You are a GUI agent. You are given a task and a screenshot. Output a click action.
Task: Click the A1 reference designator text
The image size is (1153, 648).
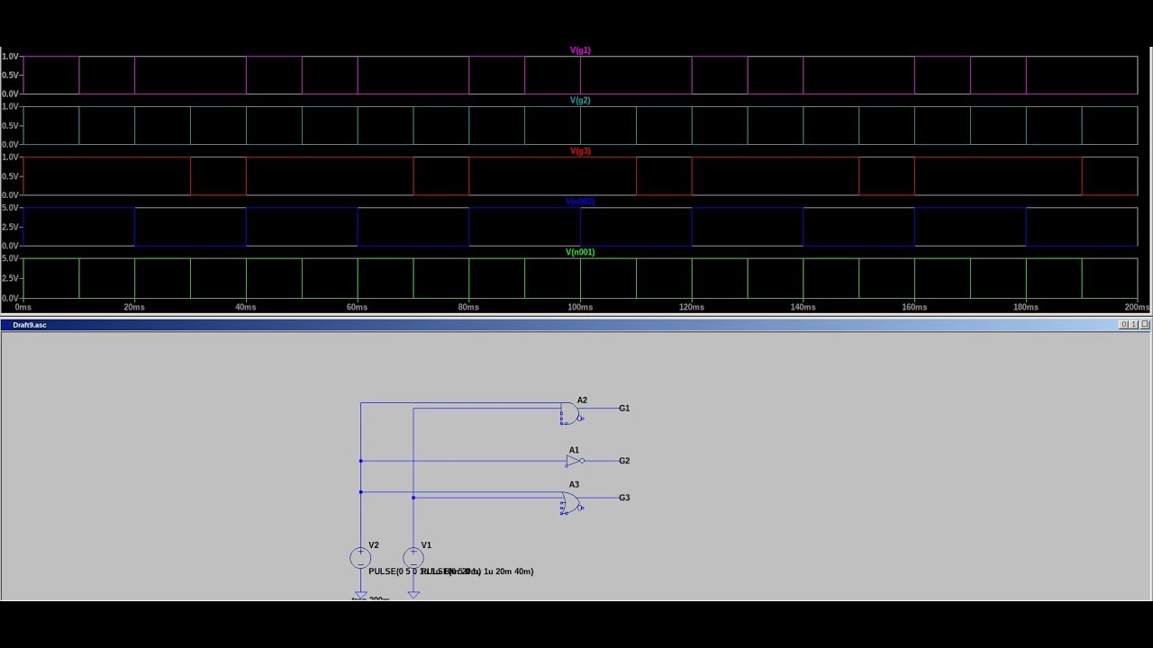pyautogui.click(x=574, y=450)
